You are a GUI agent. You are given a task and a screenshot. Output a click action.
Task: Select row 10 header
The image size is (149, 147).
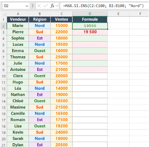click(x=4, y=76)
